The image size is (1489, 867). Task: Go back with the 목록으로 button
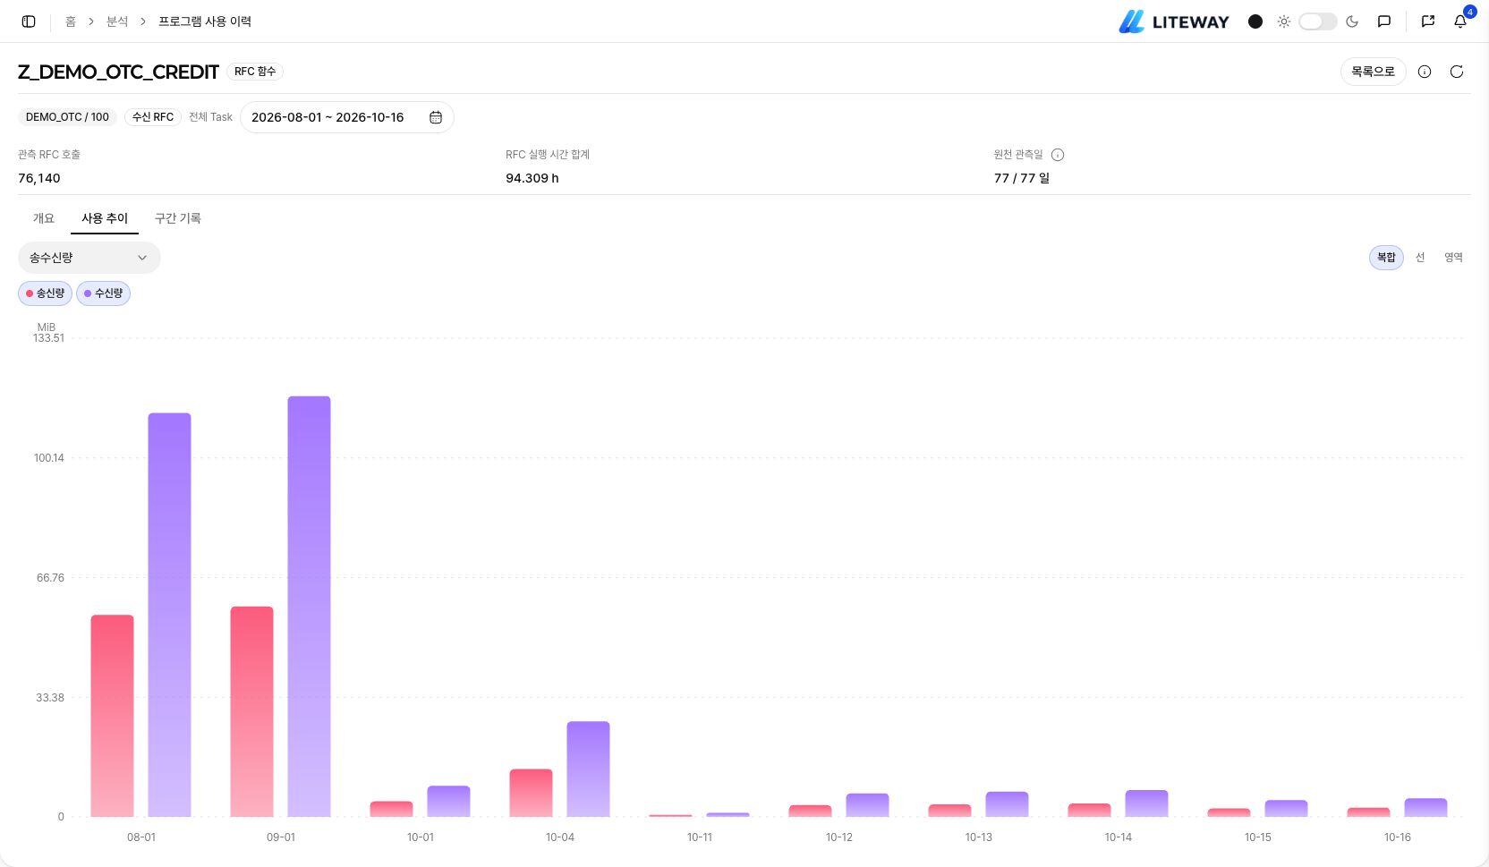coord(1373,72)
